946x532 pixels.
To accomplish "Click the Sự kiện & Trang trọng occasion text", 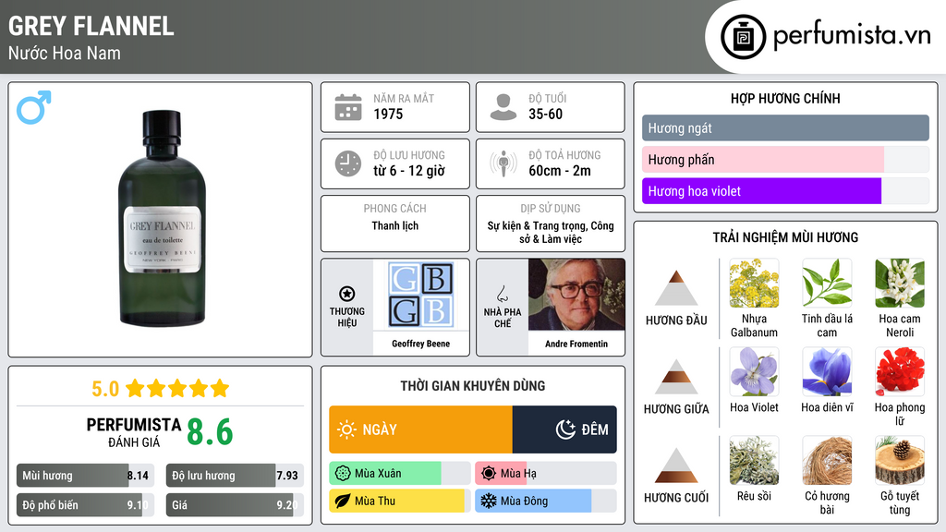I will tap(551, 232).
